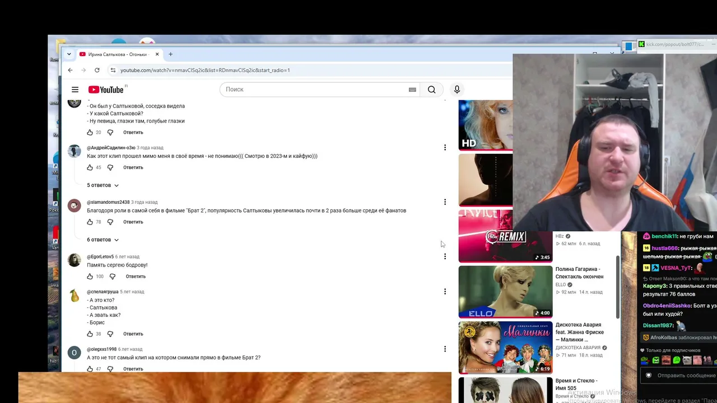Like EgorLetov5's comment with 100 likes
Screen dimensions: 717x403
tap(90, 277)
